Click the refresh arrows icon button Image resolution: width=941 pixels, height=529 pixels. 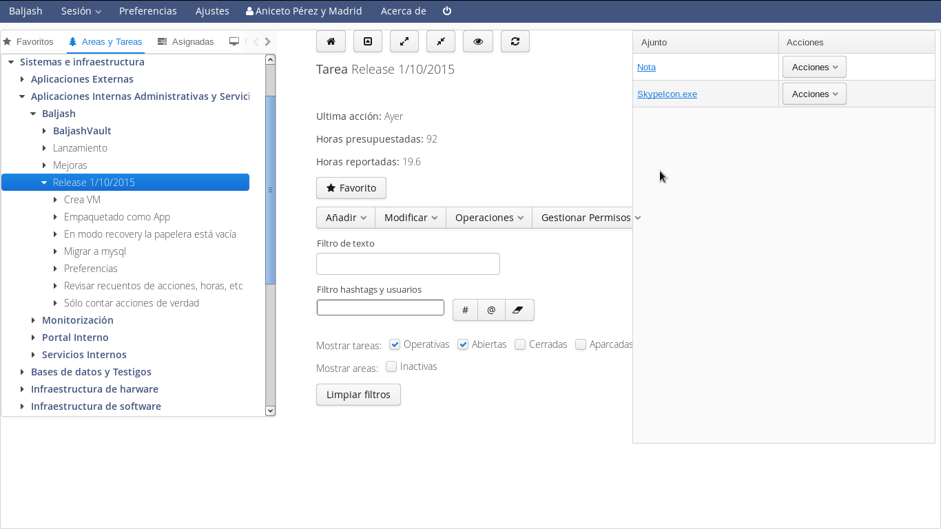click(515, 41)
